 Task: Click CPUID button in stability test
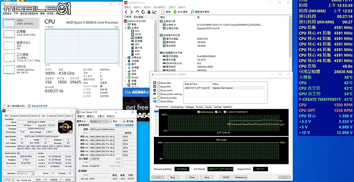tap(226, 177)
